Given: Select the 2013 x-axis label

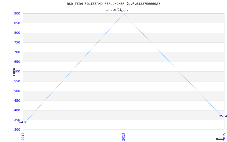Looking at the screenshot, I should click(x=123, y=137).
